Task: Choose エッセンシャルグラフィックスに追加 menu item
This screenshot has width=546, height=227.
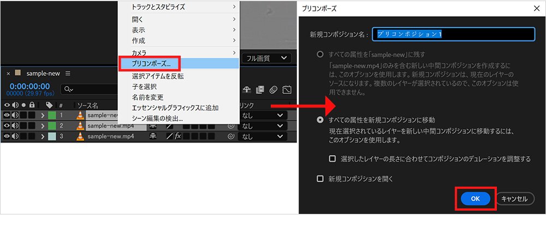Action: (179, 108)
